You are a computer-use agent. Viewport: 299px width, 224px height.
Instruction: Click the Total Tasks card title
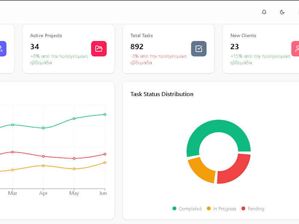[x=142, y=35]
